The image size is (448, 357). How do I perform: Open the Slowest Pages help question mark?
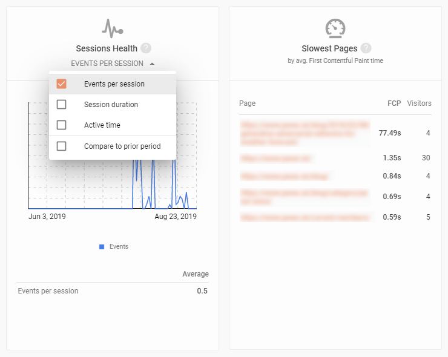pyautogui.click(x=366, y=48)
